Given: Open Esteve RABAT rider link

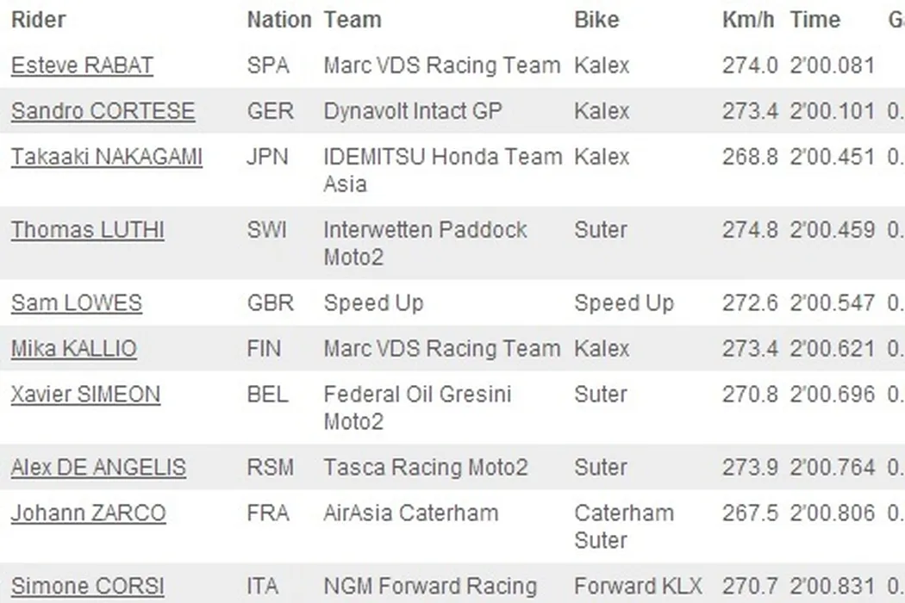Looking at the screenshot, I should [82, 66].
